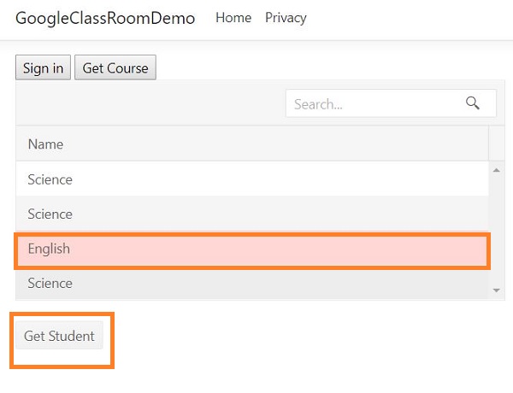Viewport: 513px width, 393px height.
Task: Click blank page area right of Get Course
Action: (333, 68)
